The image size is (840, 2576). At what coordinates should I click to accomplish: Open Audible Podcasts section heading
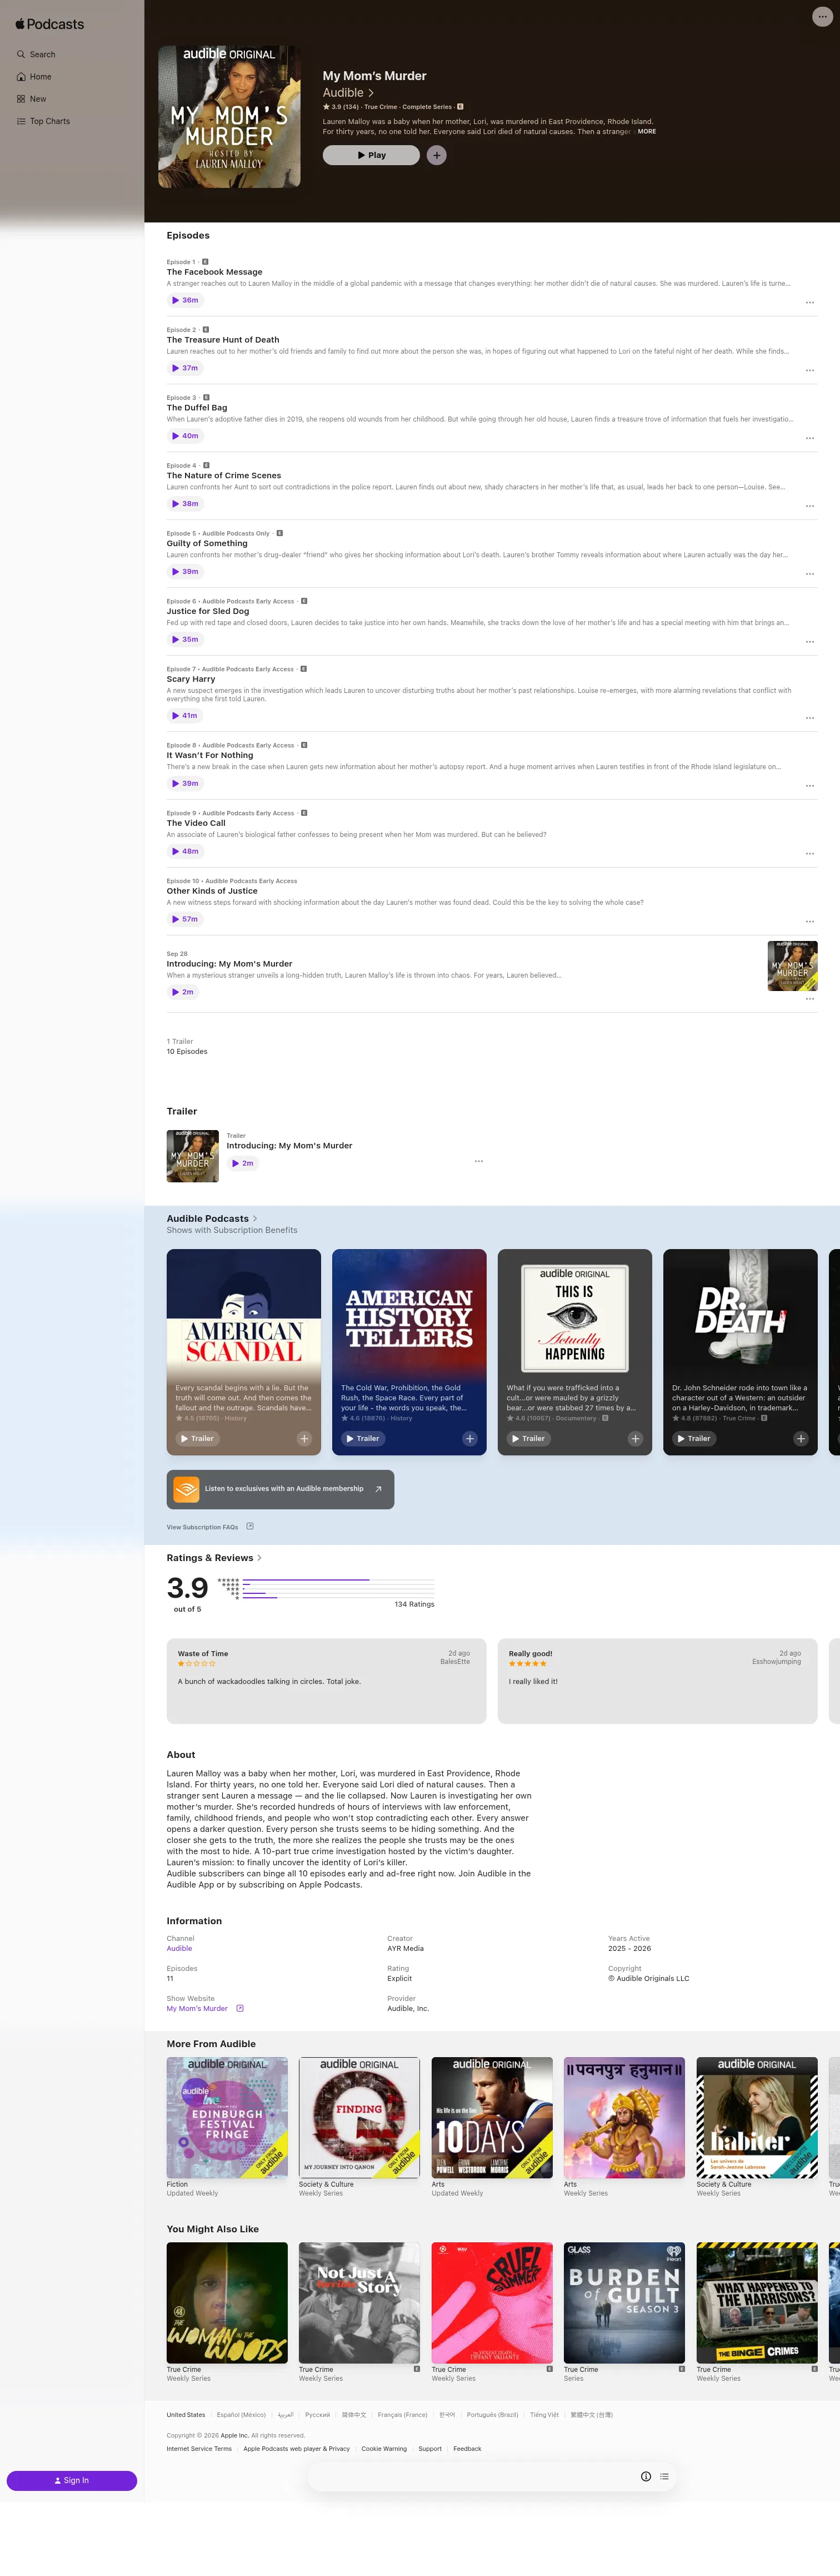[x=212, y=1218]
